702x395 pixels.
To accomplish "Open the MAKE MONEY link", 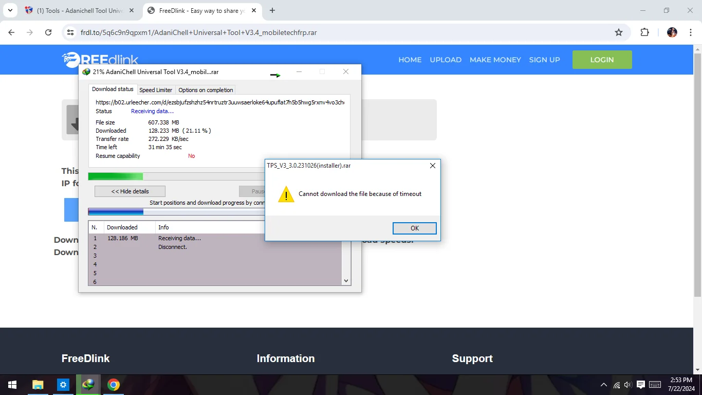I will (495, 60).
